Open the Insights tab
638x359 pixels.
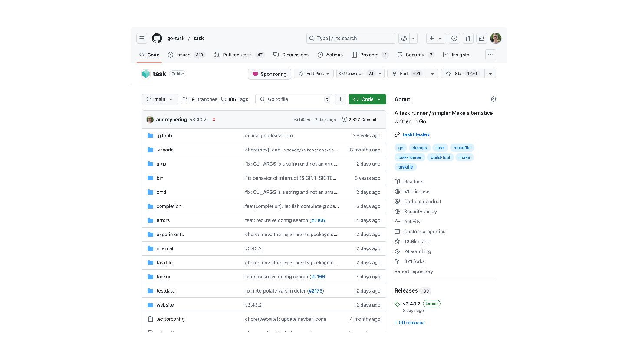click(456, 55)
